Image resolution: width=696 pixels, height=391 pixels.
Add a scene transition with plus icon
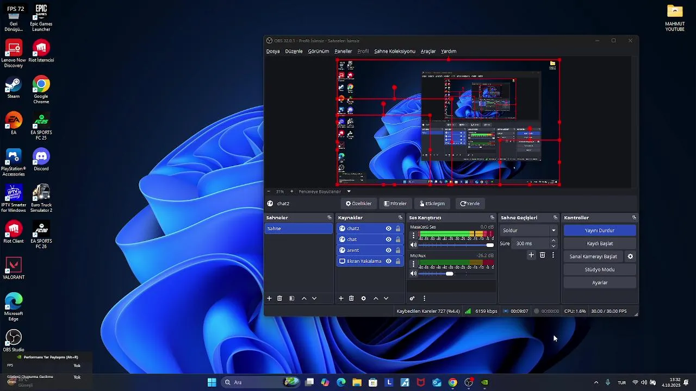coord(531,255)
